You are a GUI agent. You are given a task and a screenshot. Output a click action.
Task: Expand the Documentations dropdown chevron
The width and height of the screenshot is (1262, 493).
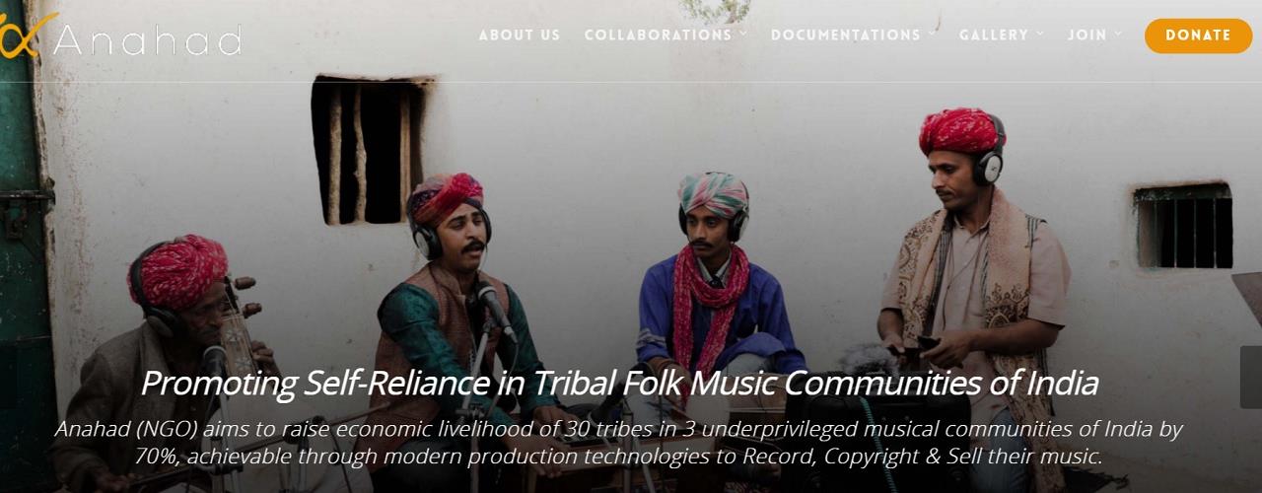pos(932,35)
